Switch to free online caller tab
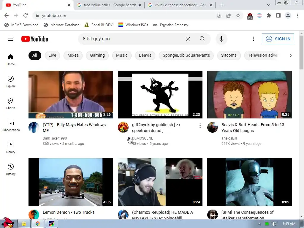The width and height of the screenshot is (304, 228). pos(109,5)
